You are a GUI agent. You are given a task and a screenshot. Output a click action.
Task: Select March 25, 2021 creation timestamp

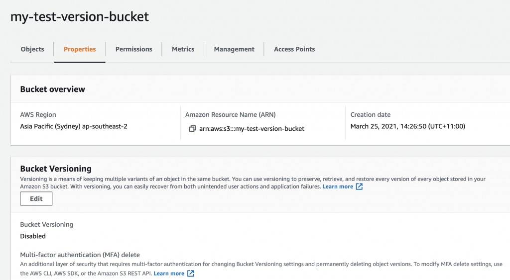coord(408,126)
